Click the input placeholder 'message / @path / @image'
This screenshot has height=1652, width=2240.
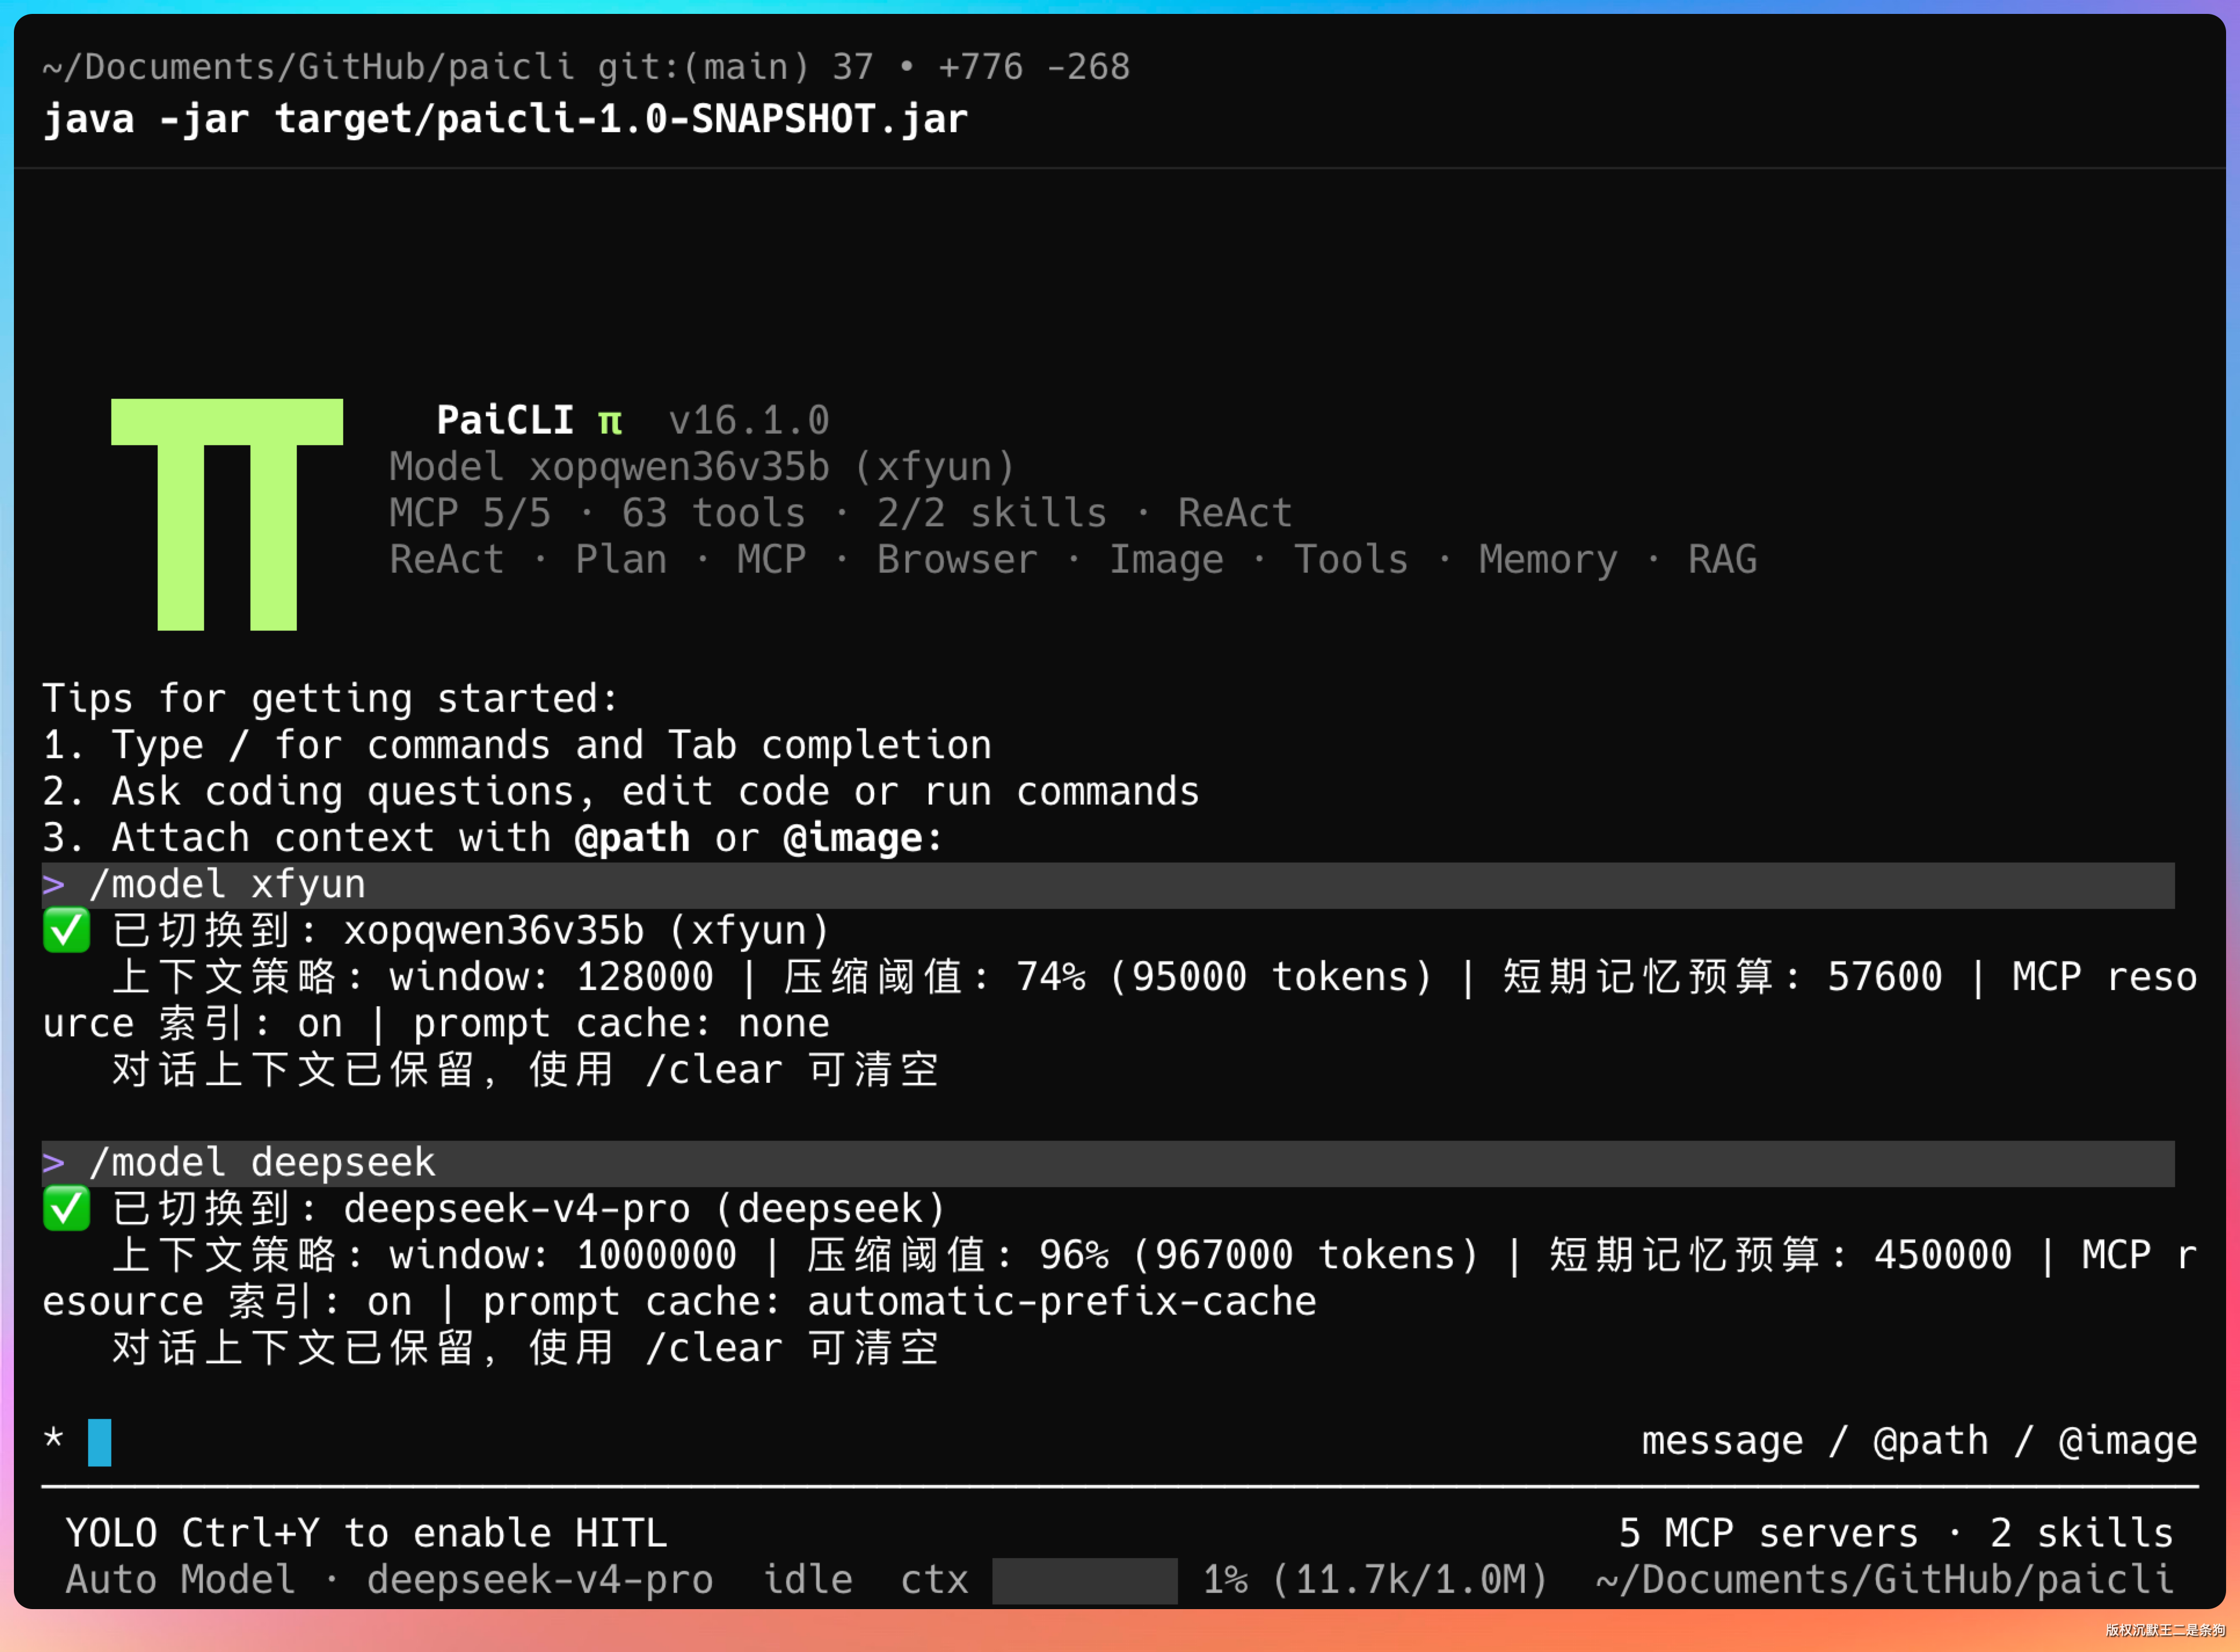(1920, 1441)
